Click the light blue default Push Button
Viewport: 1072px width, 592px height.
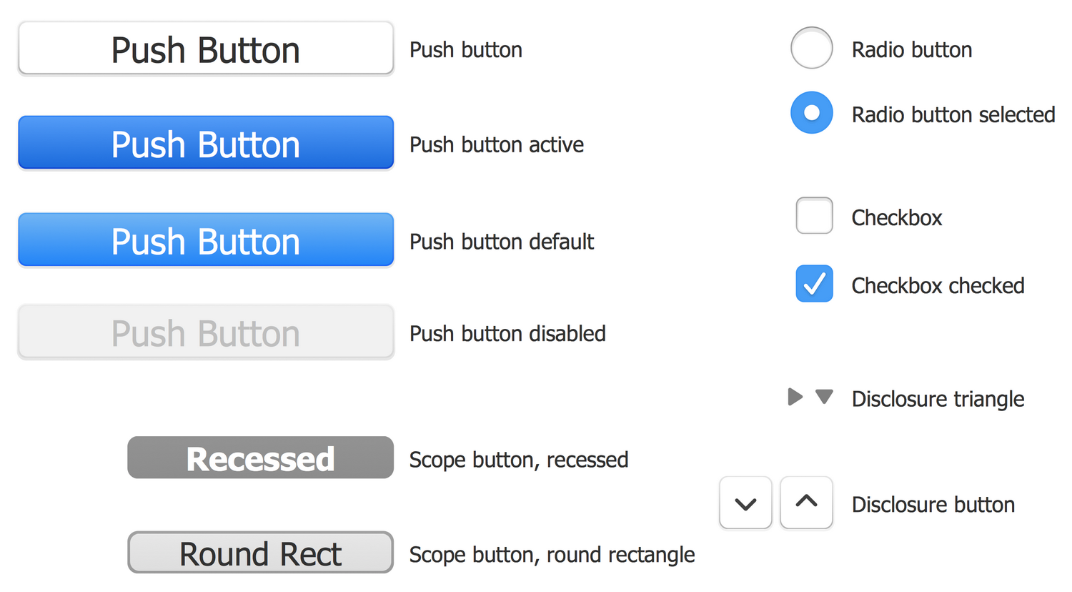pyautogui.click(x=206, y=240)
